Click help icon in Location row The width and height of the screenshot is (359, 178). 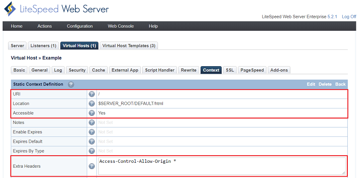[x=92, y=104]
